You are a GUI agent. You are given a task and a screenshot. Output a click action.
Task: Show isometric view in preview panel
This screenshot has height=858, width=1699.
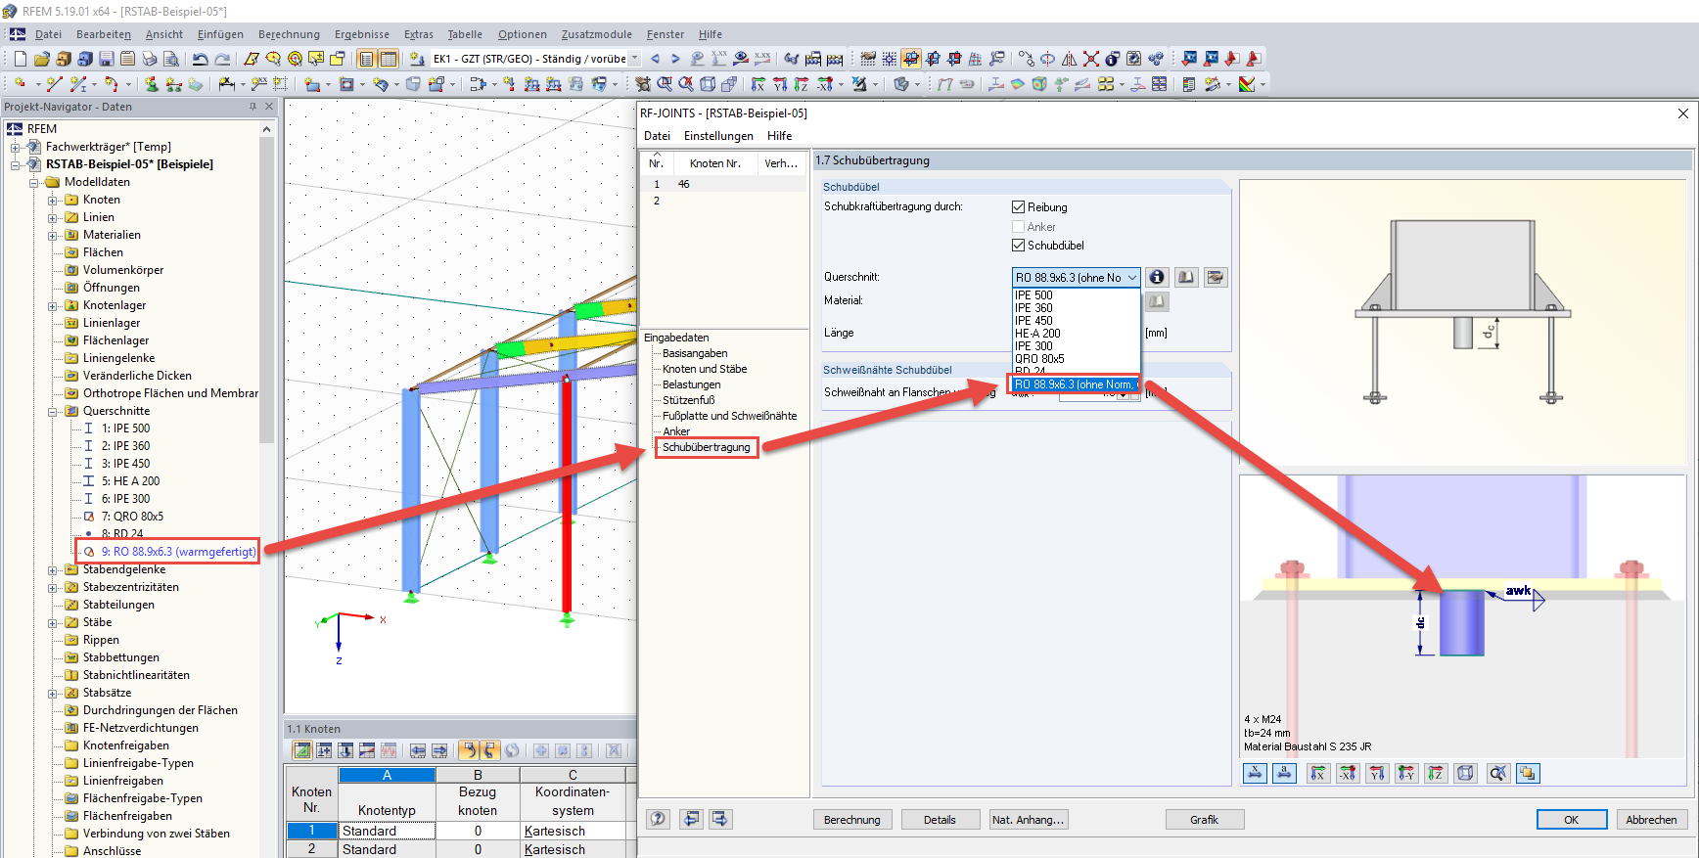(1465, 774)
